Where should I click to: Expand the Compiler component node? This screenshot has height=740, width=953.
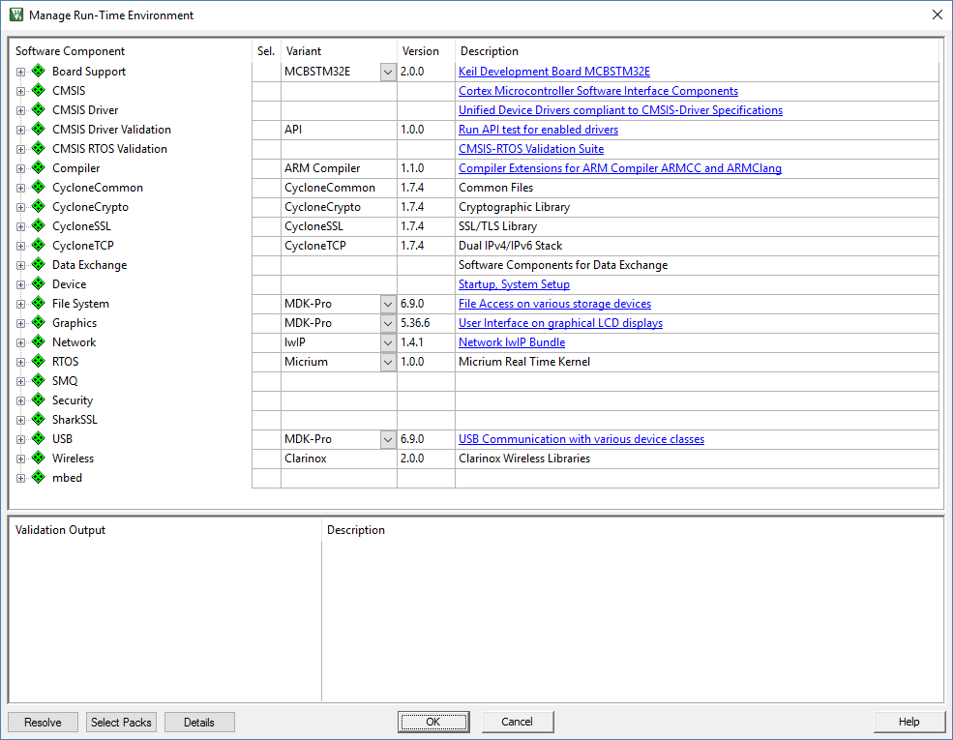pos(20,168)
